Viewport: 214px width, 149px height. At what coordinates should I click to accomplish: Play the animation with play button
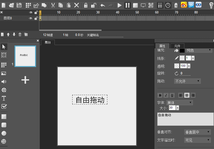(x=120, y=5)
